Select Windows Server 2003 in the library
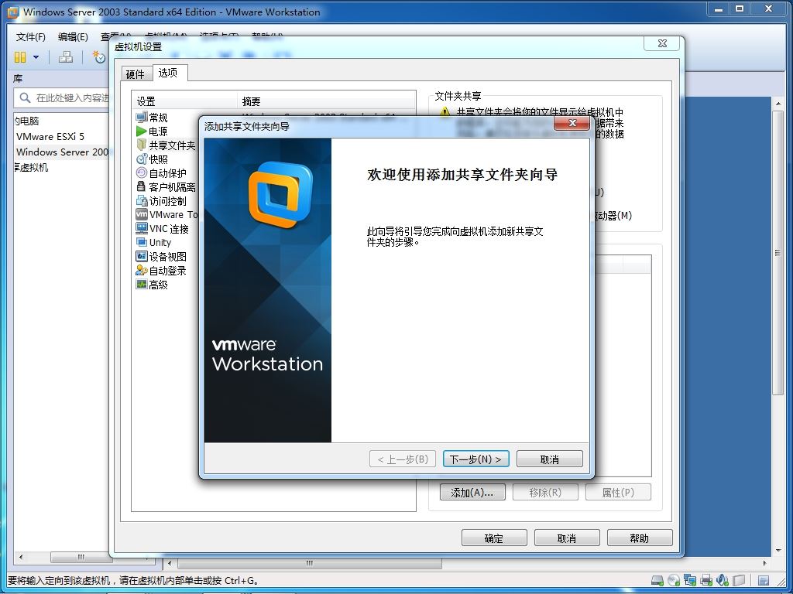 [x=62, y=152]
